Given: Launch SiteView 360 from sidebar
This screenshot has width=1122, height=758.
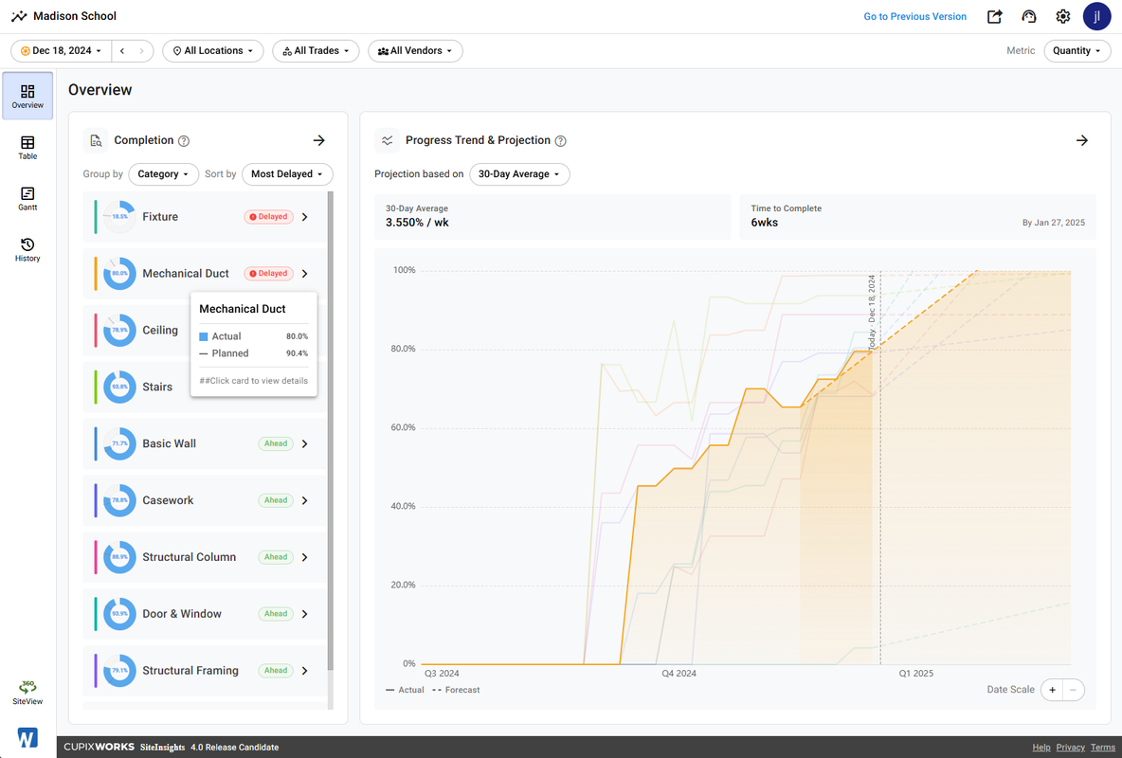Looking at the screenshot, I should pyautogui.click(x=27, y=693).
